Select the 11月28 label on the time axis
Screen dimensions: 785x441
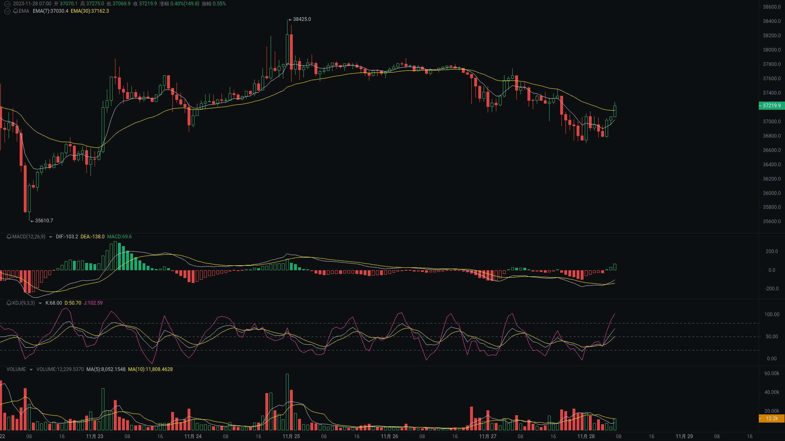pos(585,436)
